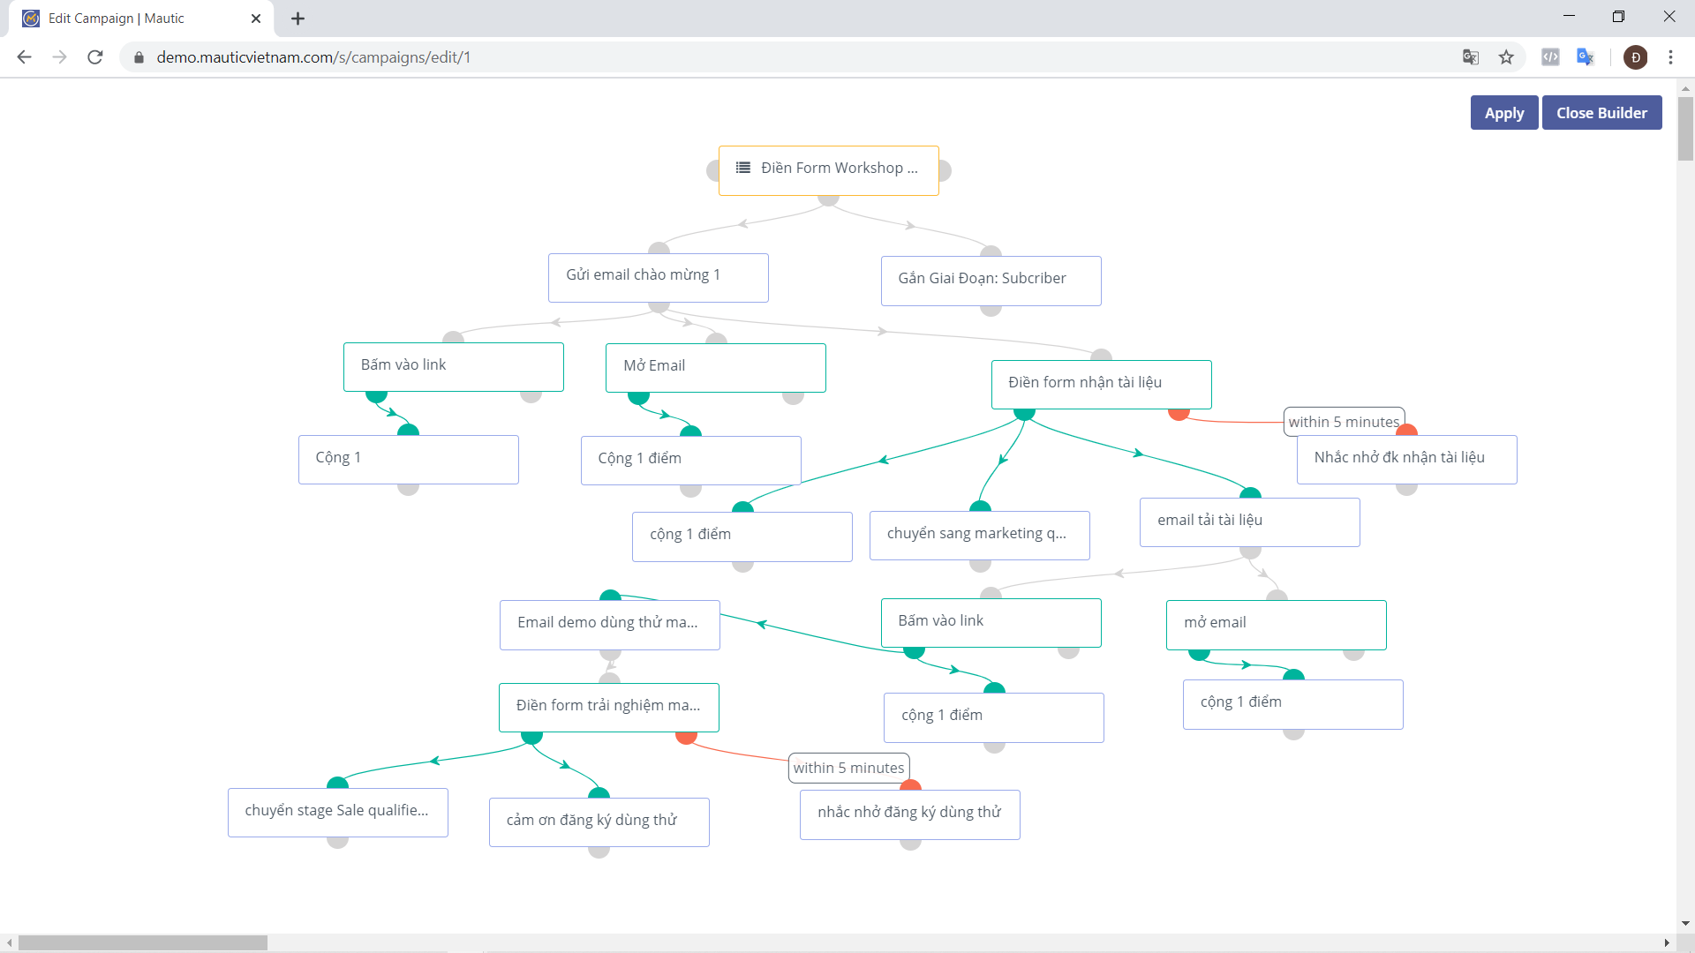The width and height of the screenshot is (1695, 953).
Task: Select the Gửi email chào mừng 1 node
Action: pyautogui.click(x=658, y=277)
